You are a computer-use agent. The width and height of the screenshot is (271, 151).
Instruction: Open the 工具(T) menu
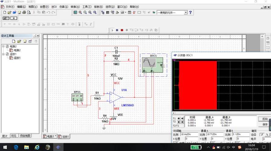click(x=87, y=7)
